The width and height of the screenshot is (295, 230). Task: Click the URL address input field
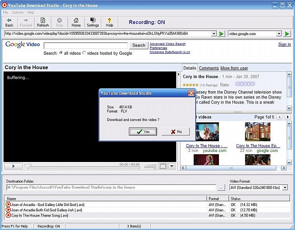(x=108, y=34)
